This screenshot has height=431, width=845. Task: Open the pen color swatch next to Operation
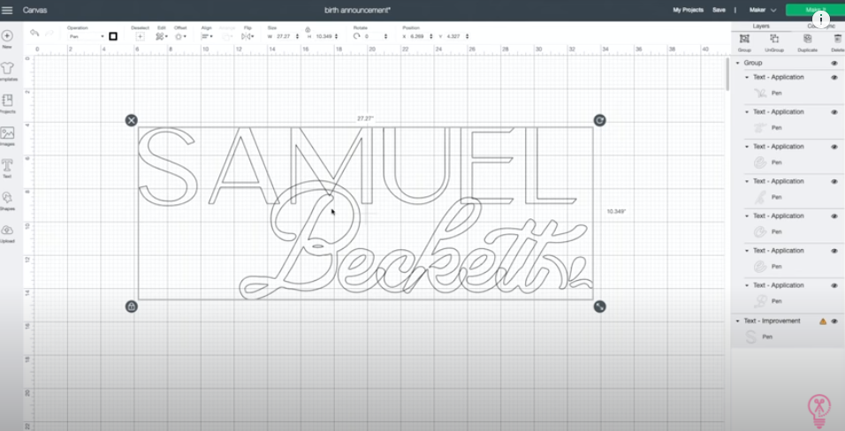click(x=112, y=36)
